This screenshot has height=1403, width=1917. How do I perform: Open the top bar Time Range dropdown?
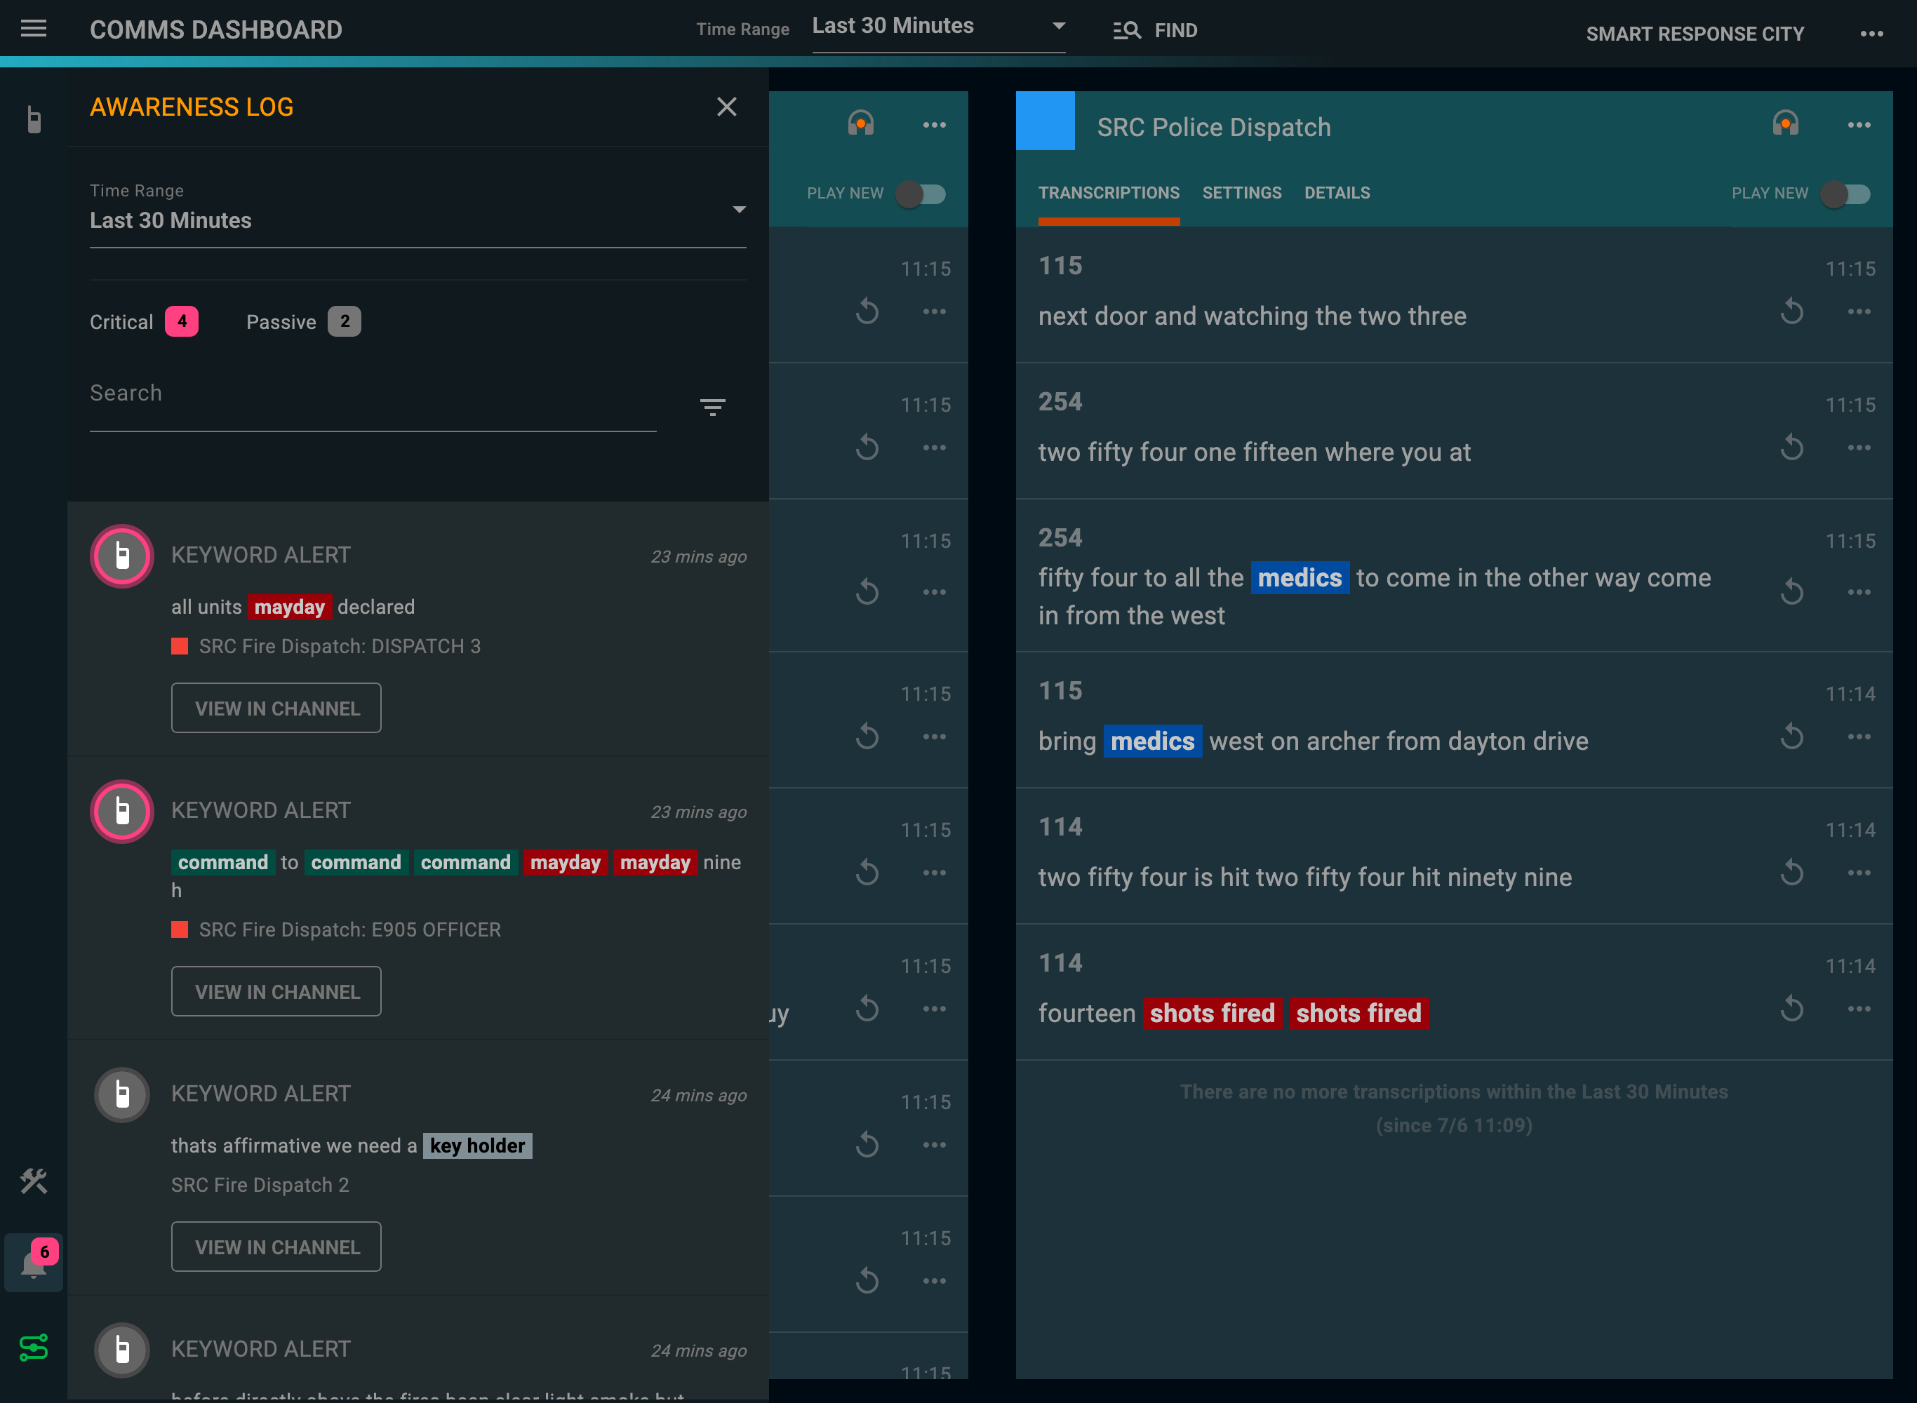pos(939,27)
